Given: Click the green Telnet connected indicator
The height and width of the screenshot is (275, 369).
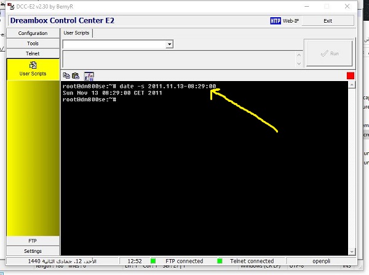Looking at the screenshot, I should (x=220, y=261).
